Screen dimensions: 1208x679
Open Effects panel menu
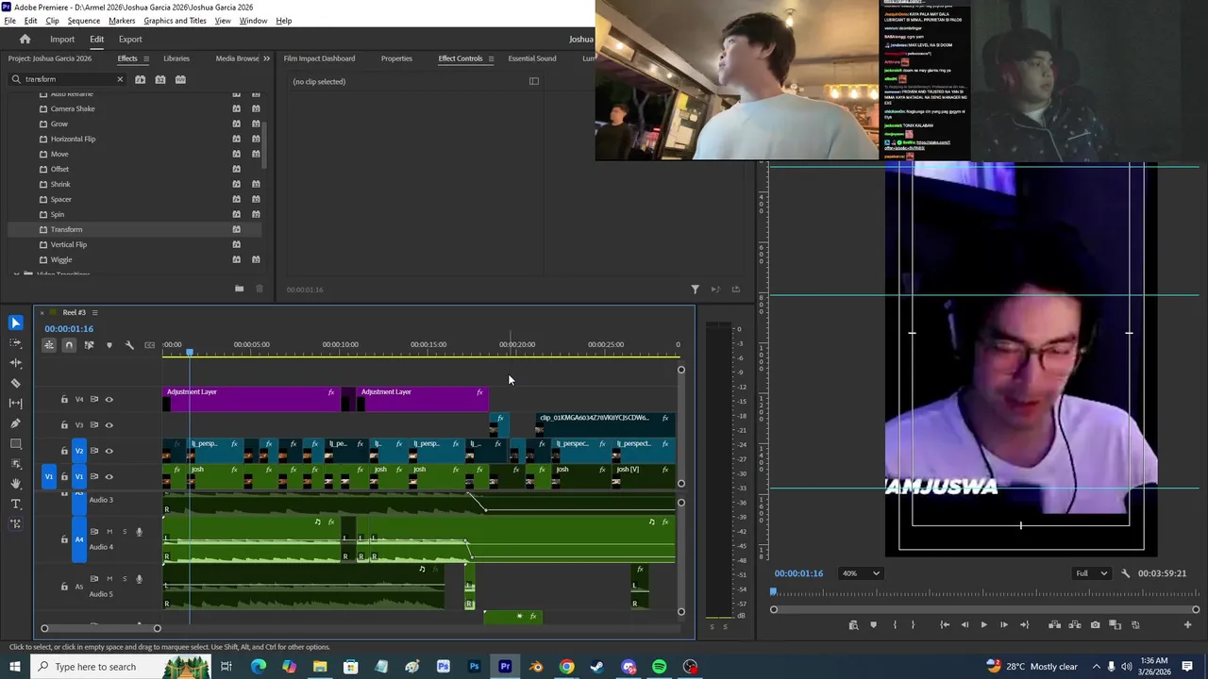tap(145, 58)
